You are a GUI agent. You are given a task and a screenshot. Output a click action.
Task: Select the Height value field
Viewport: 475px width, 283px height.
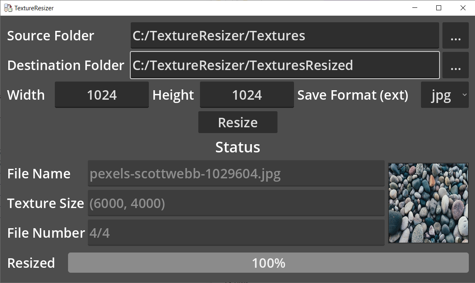coord(247,95)
